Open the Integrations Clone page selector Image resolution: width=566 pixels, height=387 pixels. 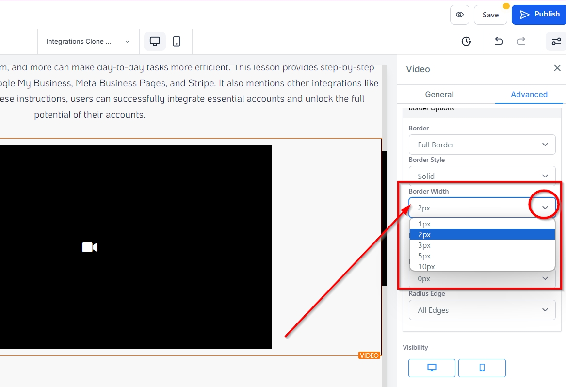tap(88, 41)
